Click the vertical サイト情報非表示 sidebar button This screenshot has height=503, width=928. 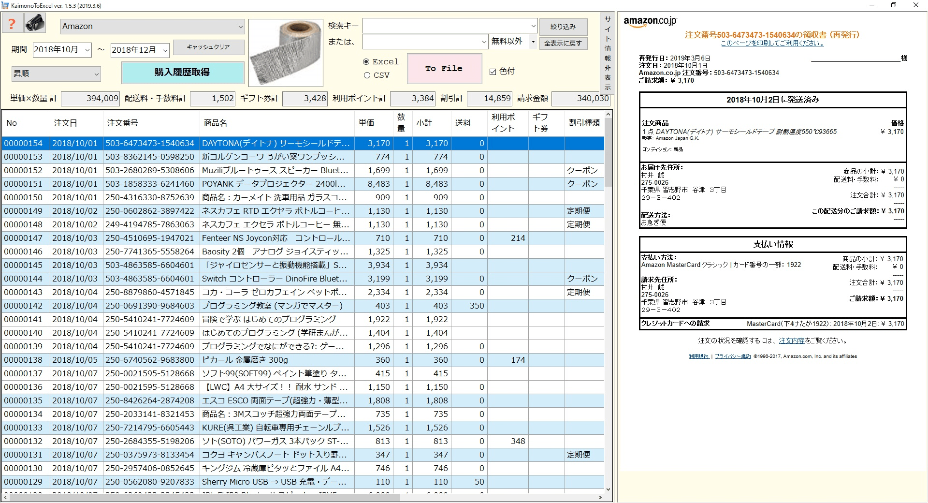pos(608,53)
